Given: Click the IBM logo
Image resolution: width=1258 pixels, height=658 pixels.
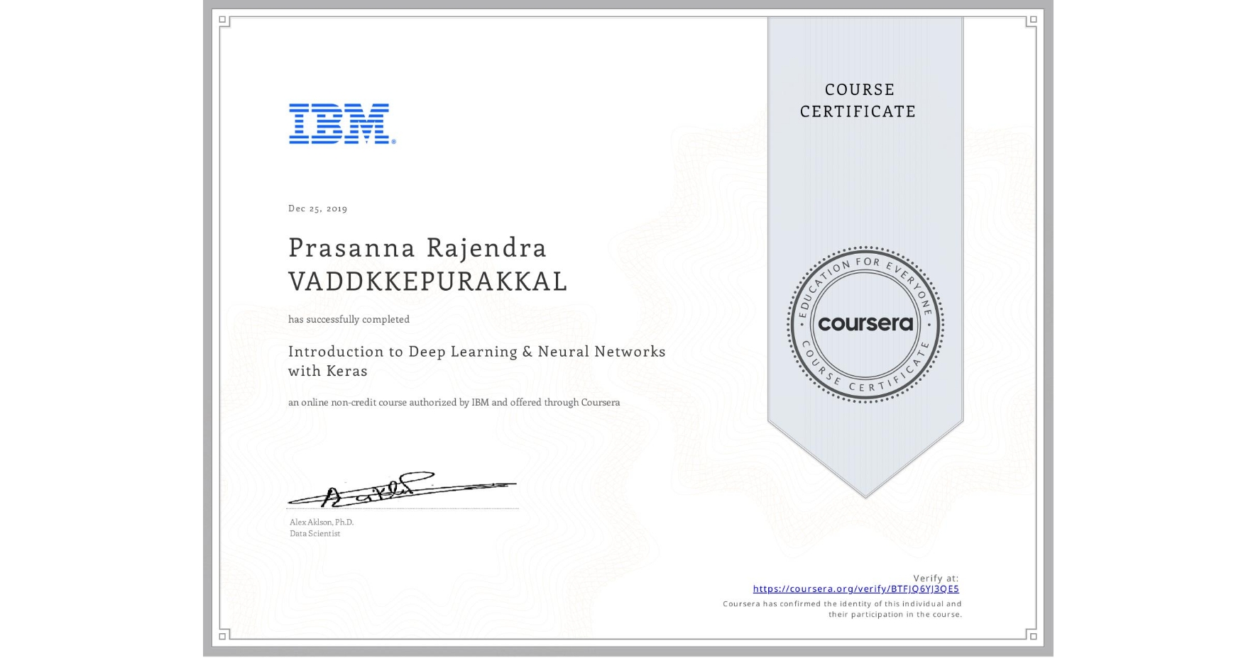Looking at the screenshot, I should [339, 125].
